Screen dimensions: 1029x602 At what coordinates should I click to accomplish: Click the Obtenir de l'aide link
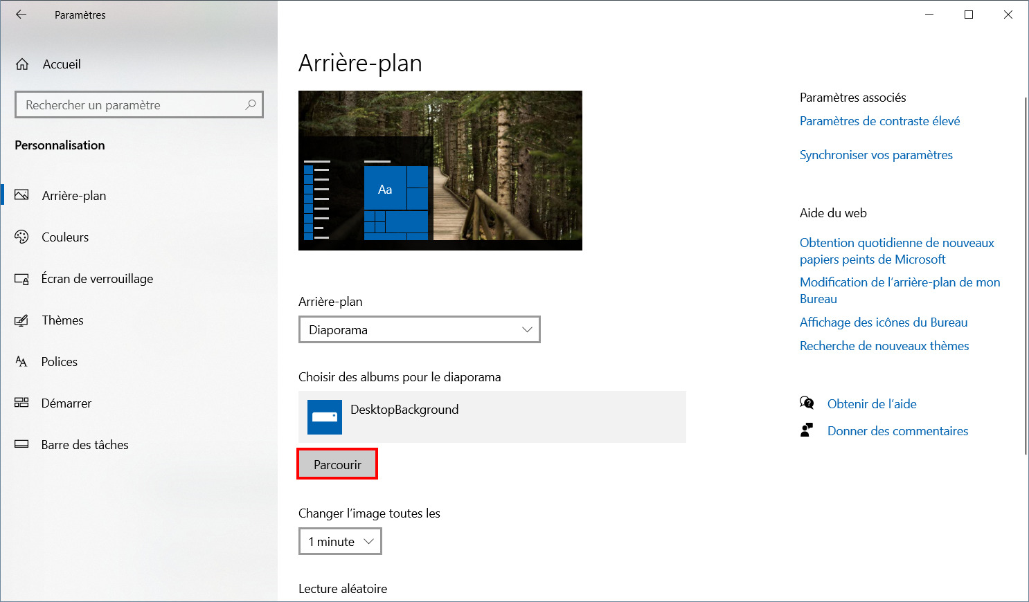point(872,404)
